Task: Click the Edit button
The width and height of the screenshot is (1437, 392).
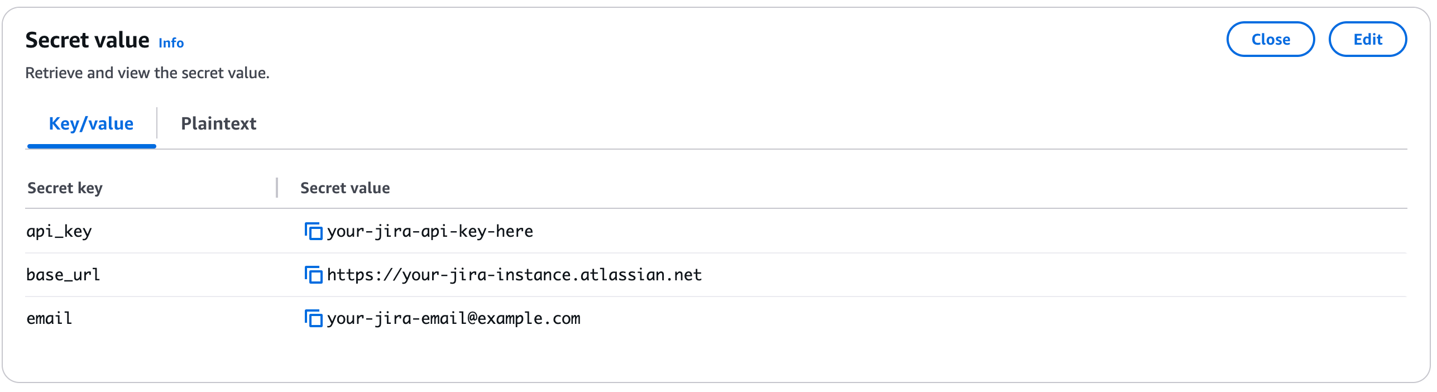Action: pos(1367,40)
